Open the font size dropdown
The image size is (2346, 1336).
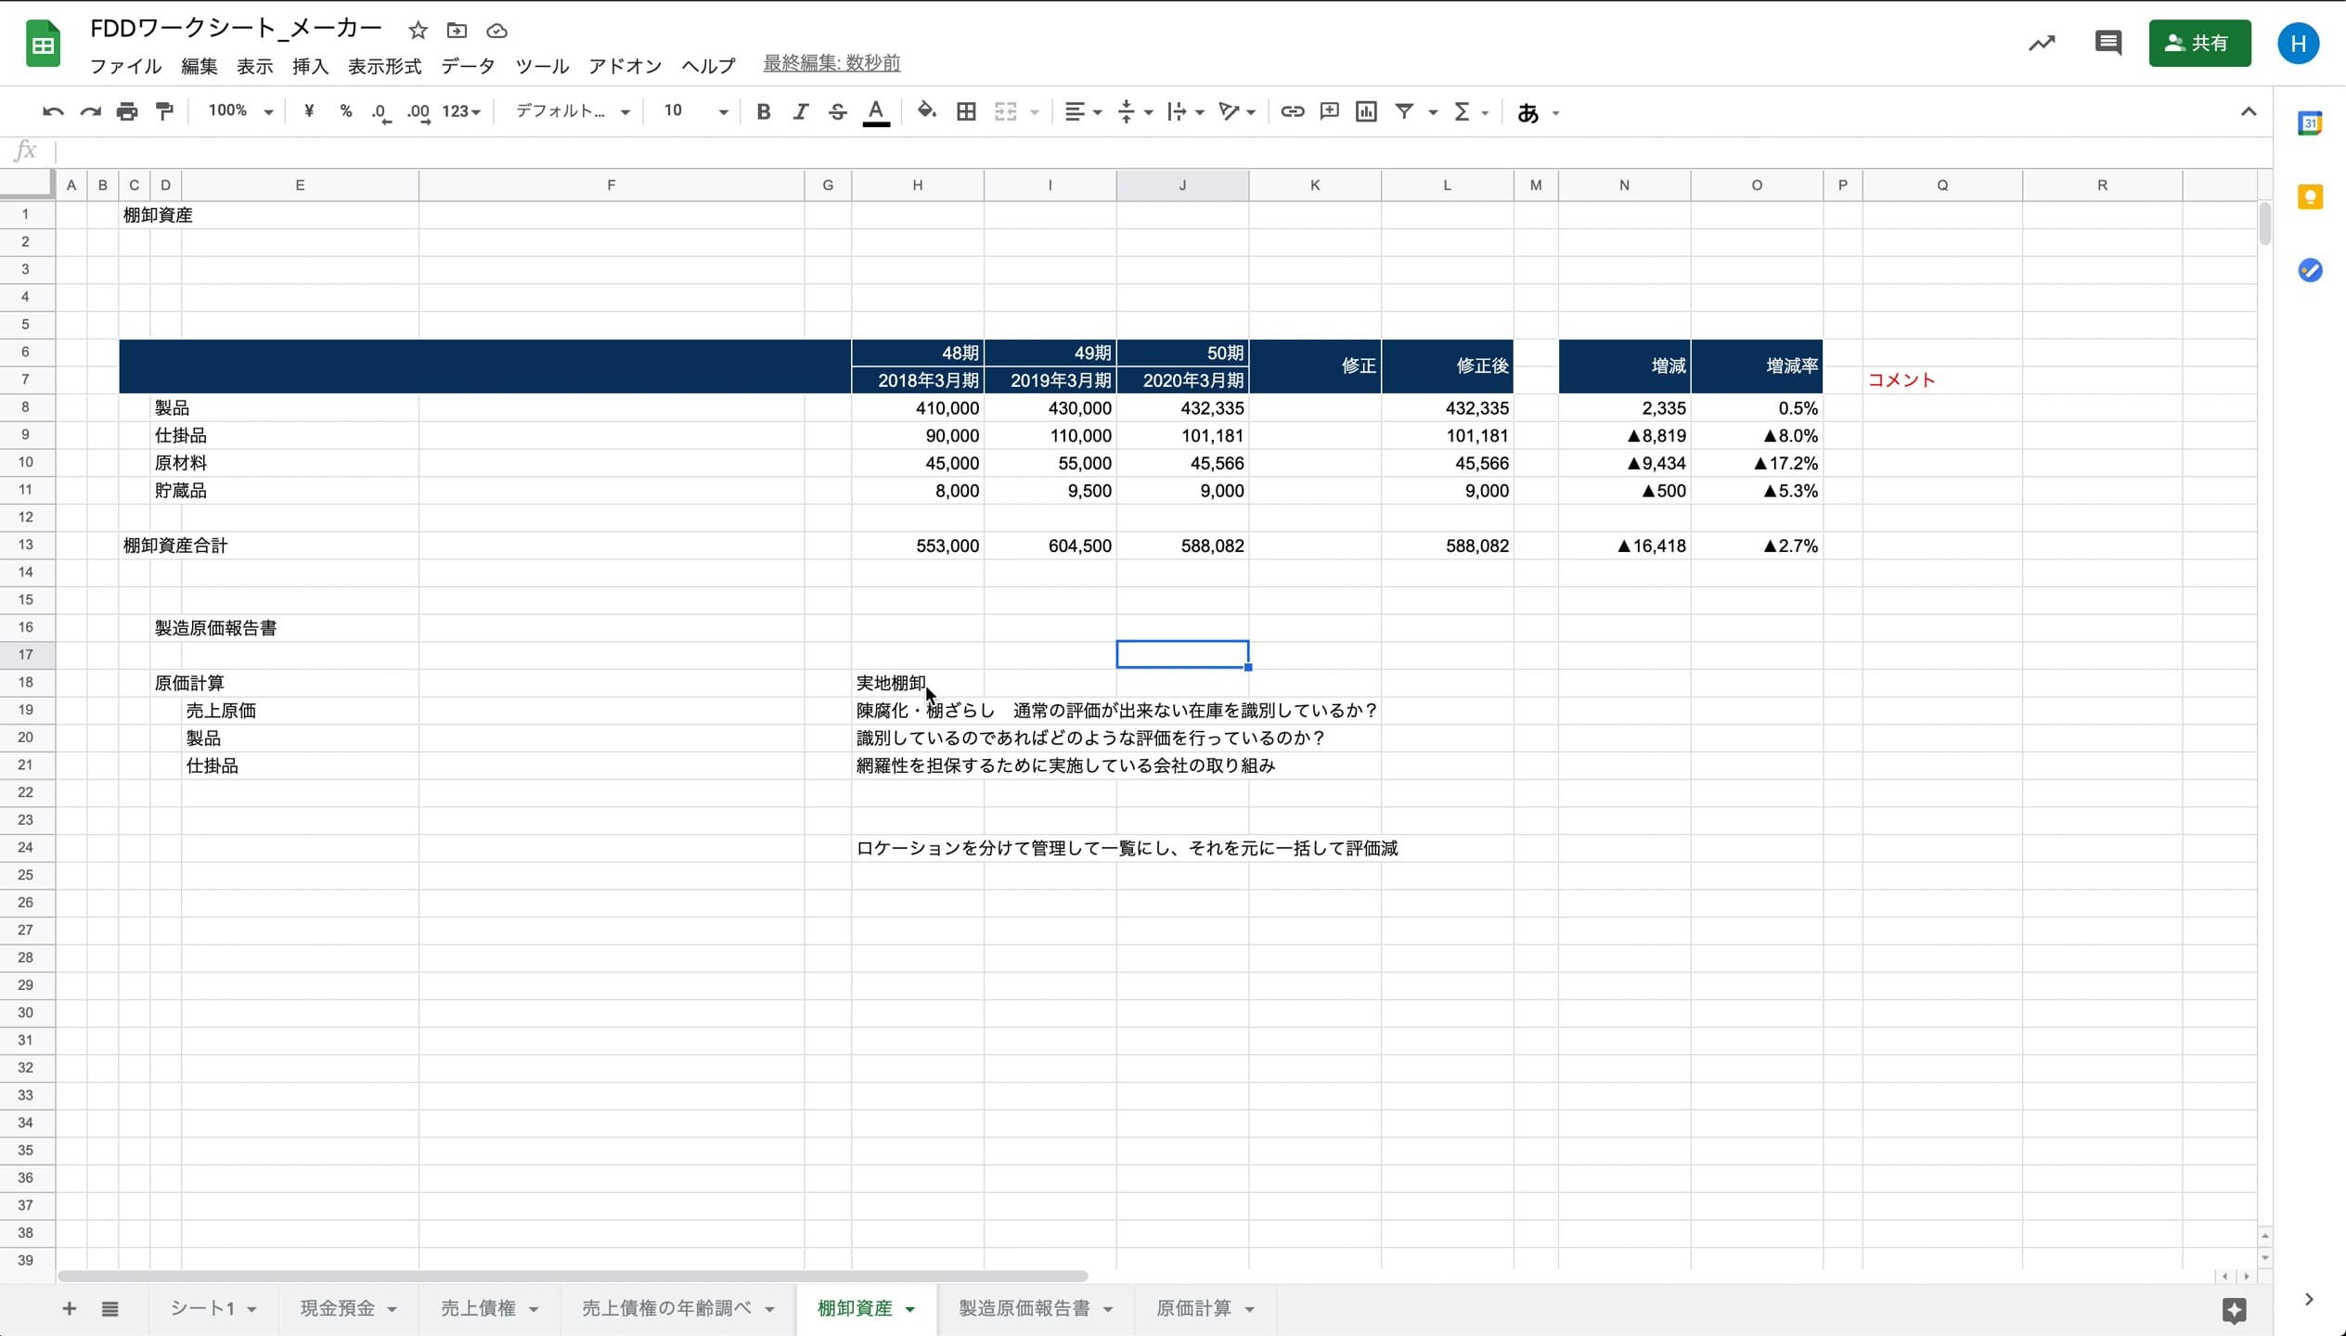(693, 111)
